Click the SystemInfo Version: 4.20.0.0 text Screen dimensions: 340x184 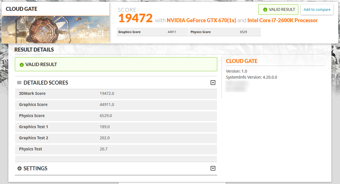point(252,77)
